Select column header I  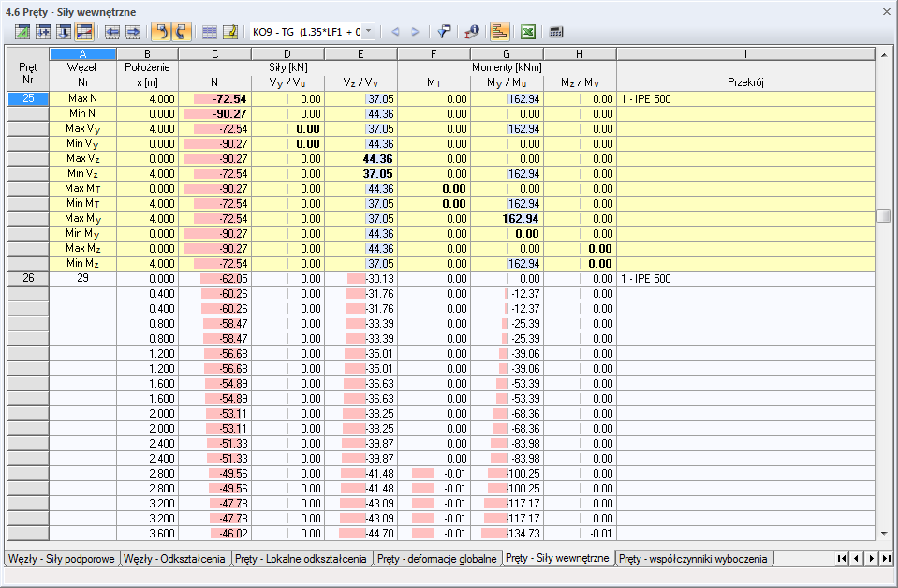(x=745, y=53)
